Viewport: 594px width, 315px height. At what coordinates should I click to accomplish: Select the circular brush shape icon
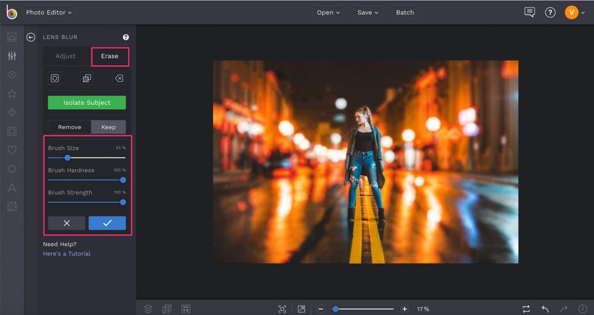point(55,78)
